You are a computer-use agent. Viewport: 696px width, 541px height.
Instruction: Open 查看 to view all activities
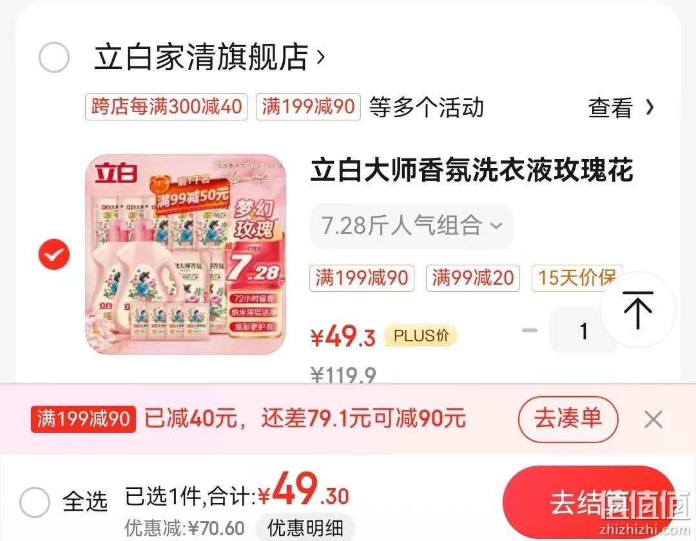coord(621,108)
